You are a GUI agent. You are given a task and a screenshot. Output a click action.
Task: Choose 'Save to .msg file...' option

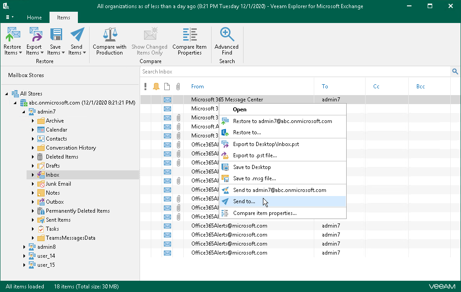(x=254, y=178)
